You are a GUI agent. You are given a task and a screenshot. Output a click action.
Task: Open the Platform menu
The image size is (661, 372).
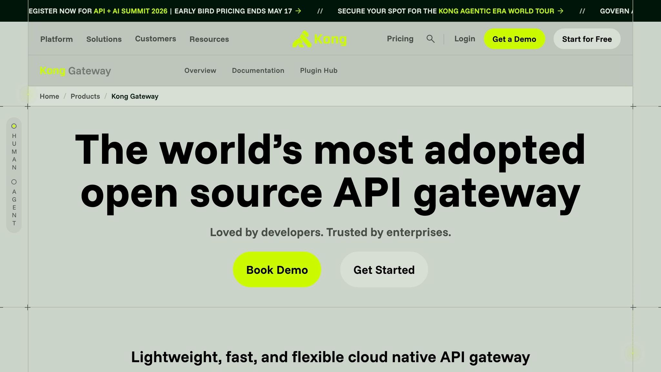[x=56, y=39]
